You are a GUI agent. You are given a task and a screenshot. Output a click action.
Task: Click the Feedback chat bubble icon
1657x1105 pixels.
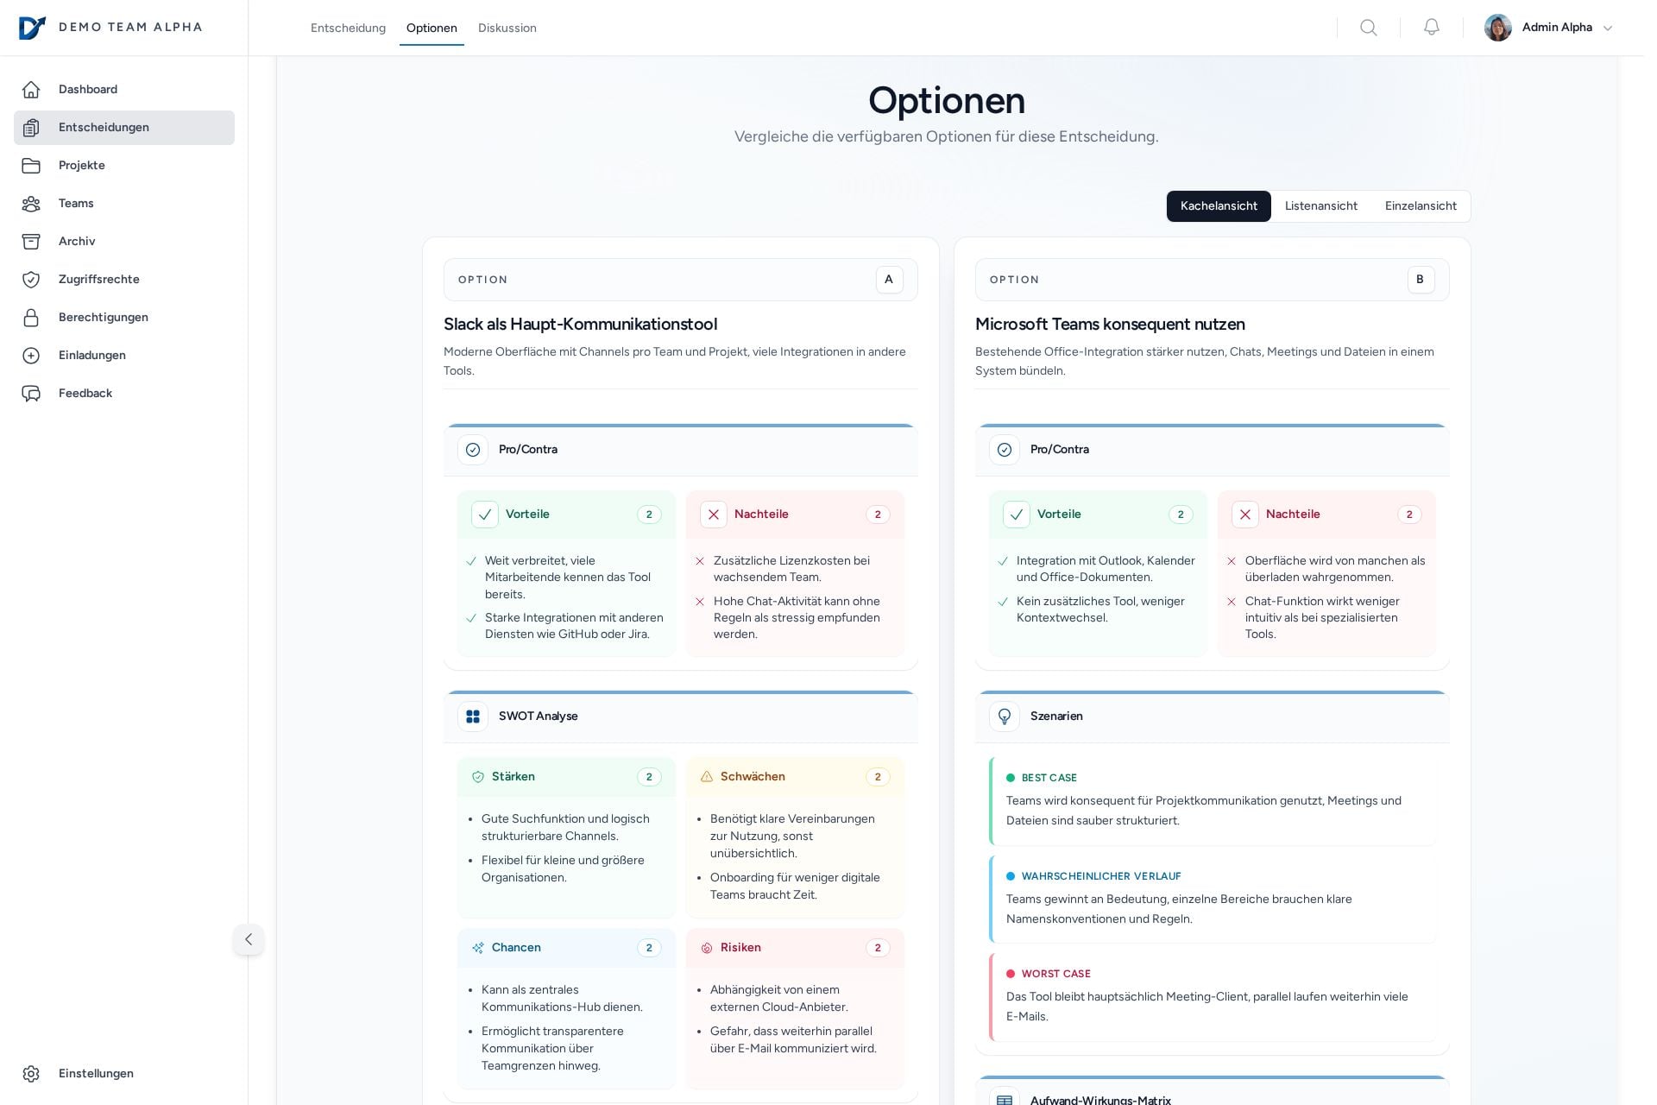(31, 394)
